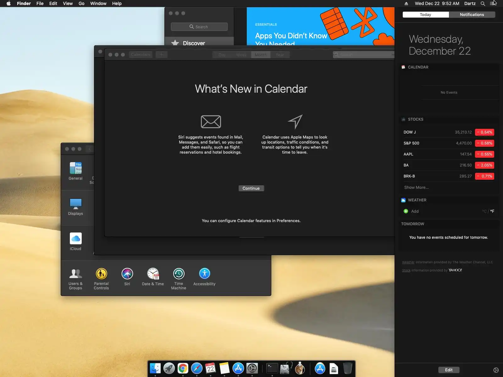Select the BRK-B stock row
The height and width of the screenshot is (377, 503).
449,176
